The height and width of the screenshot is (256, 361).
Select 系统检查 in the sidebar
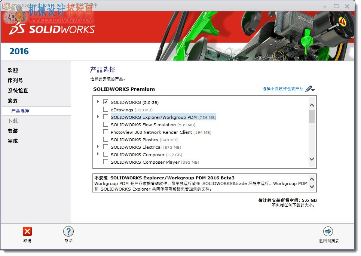coord(18,90)
